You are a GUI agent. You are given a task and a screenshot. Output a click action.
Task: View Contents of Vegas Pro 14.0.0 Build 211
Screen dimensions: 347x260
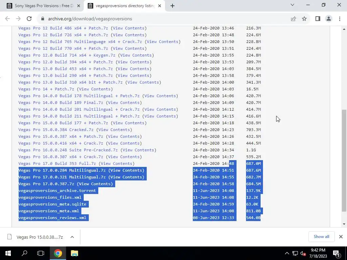coord(160,116)
